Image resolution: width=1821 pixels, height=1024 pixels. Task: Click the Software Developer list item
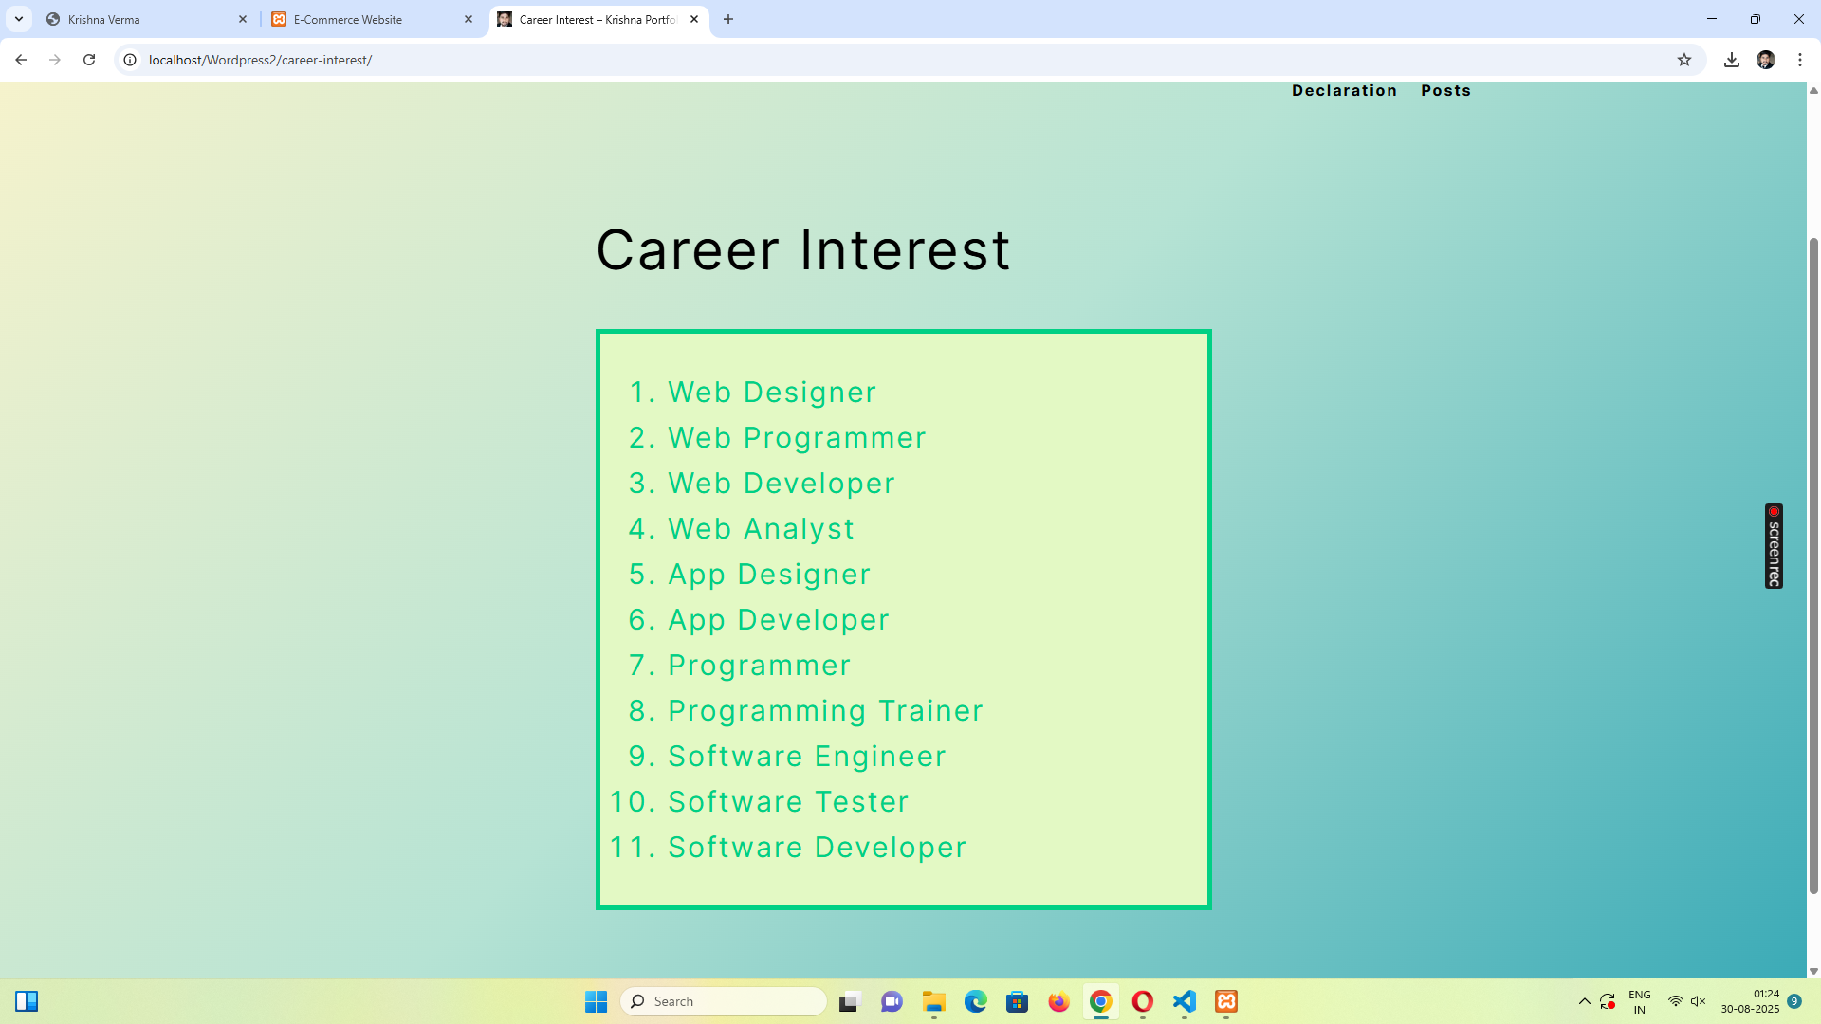click(818, 848)
